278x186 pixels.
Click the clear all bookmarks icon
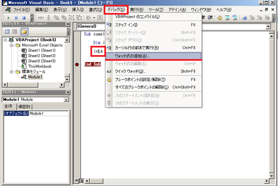[x=267, y=18]
